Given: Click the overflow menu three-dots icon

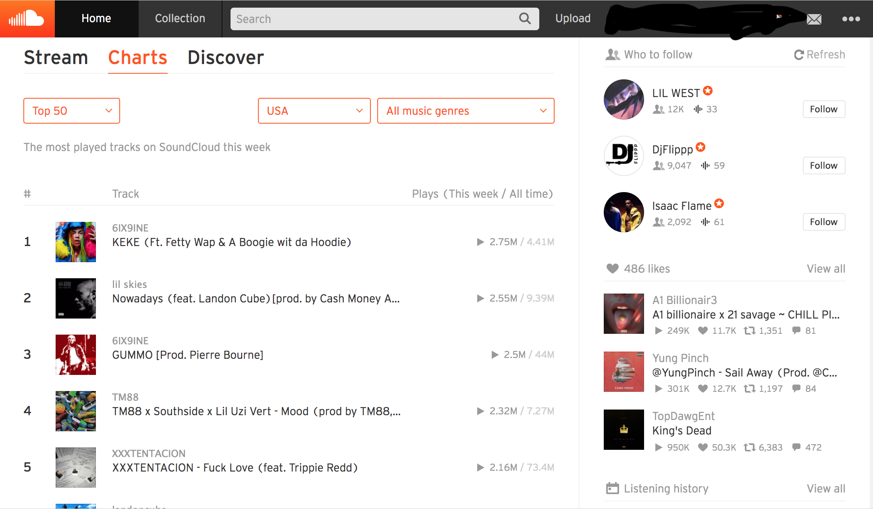Looking at the screenshot, I should click(x=852, y=18).
